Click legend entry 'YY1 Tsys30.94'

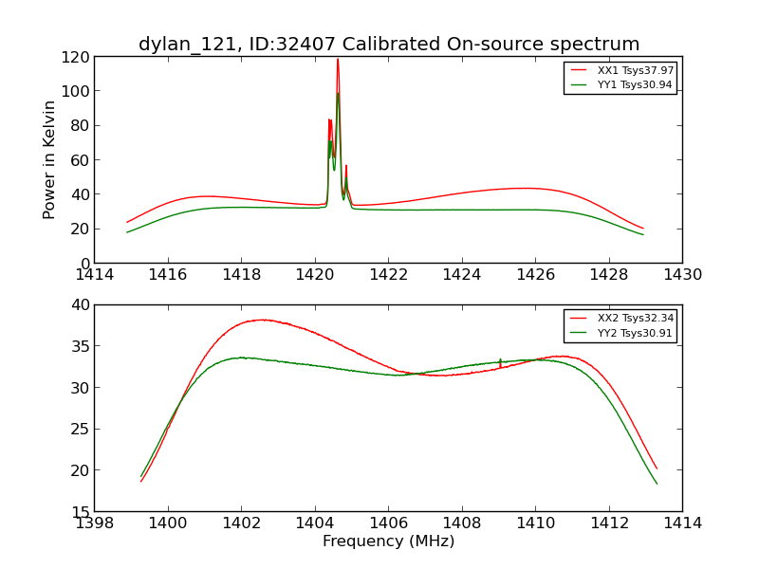635,84
